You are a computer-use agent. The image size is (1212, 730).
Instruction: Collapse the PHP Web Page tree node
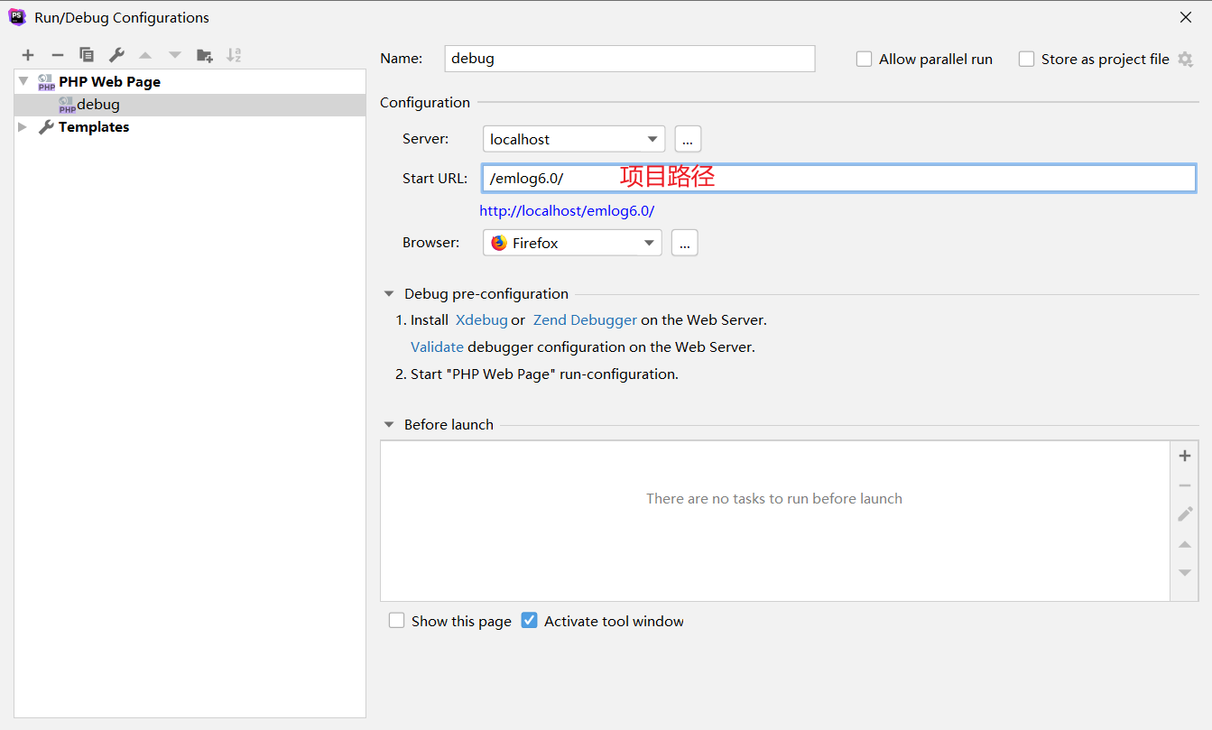click(x=23, y=81)
